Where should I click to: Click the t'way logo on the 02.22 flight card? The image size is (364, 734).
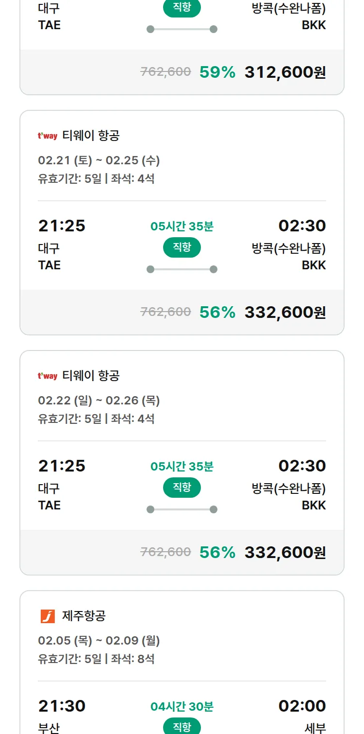click(x=48, y=376)
